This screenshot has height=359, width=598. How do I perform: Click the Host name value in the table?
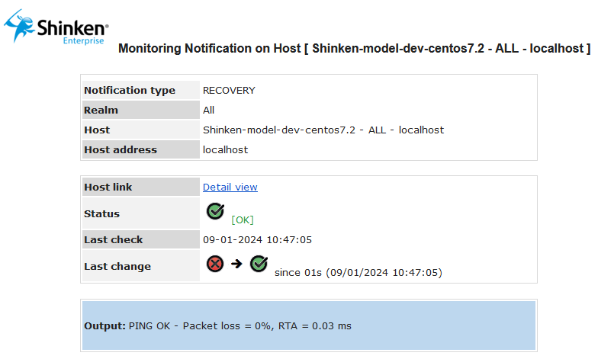pyautogui.click(x=323, y=130)
